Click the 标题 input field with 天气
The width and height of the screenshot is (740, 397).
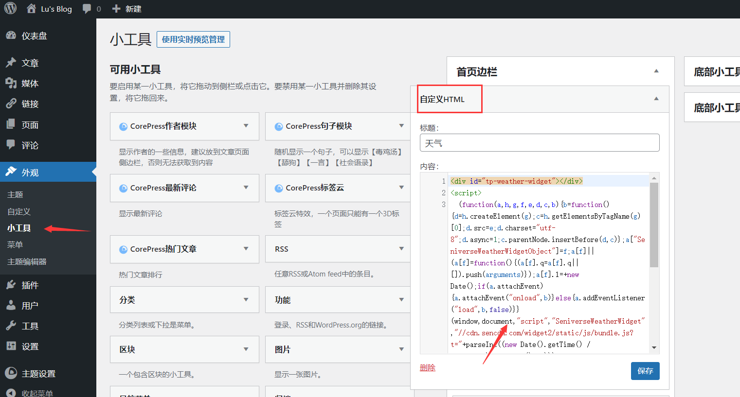click(540, 143)
